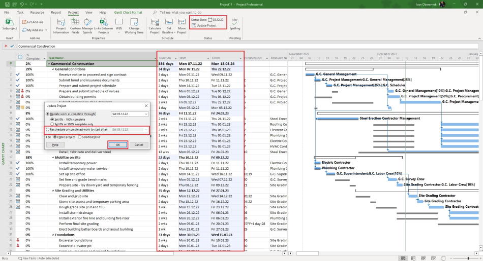The image size is (483, 261).
Task: Open Start column filter dropdown
Action: click(208, 58)
